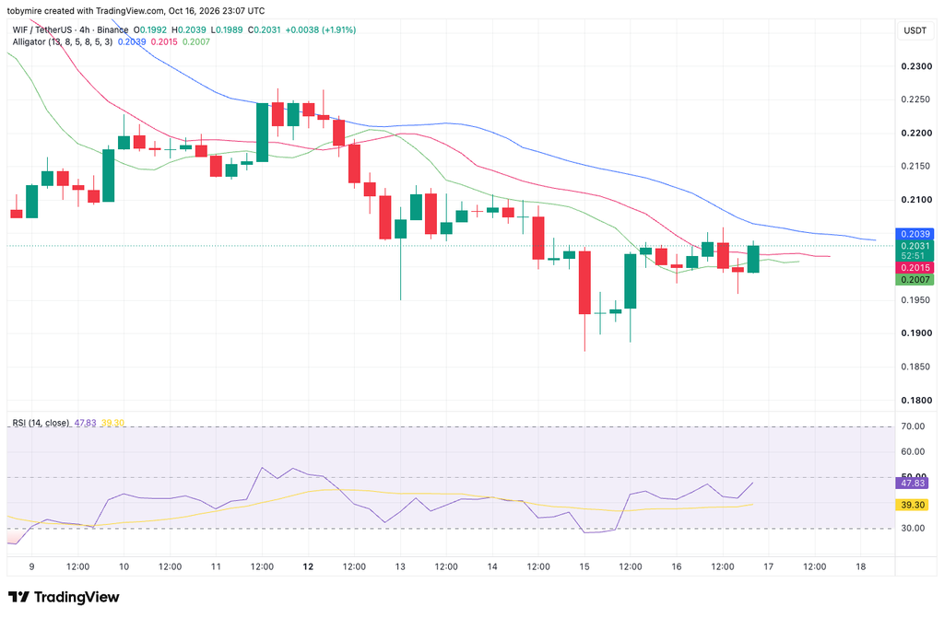The image size is (944, 618).
Task: Click the RSI value 47.83 in legend
Action: pyautogui.click(x=86, y=423)
